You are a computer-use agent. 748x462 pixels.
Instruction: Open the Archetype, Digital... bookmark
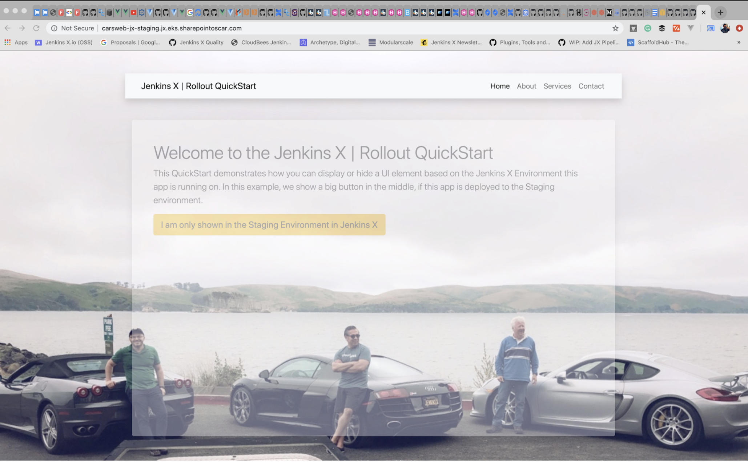pos(330,42)
